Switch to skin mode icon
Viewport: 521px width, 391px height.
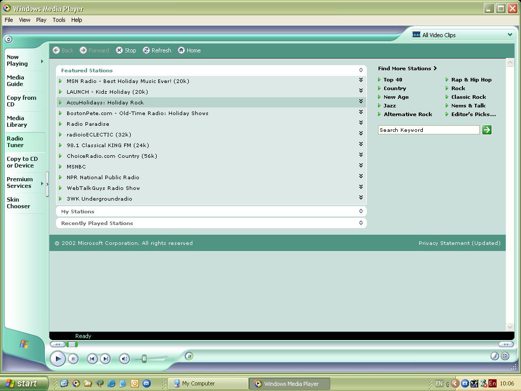(505, 356)
